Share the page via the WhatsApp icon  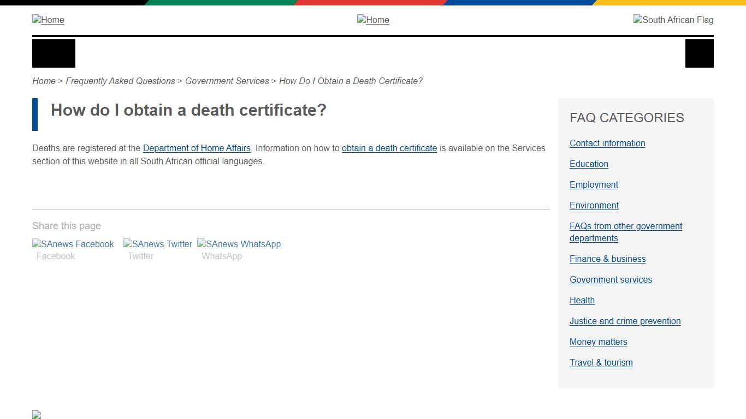239,244
